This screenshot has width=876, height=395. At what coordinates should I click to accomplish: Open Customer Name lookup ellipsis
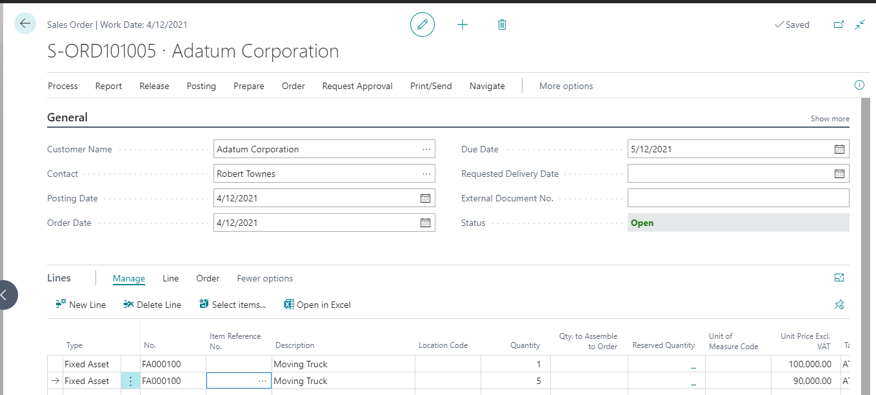(x=426, y=149)
